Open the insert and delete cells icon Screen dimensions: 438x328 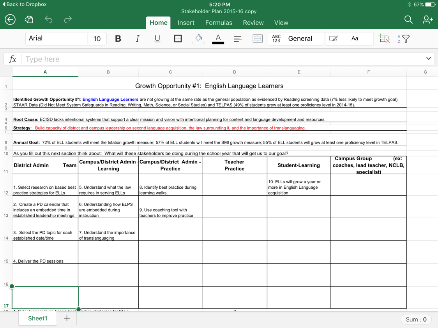pos(383,39)
